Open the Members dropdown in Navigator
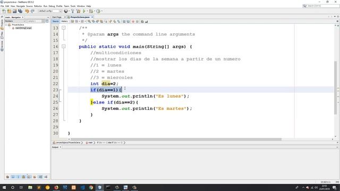 (x=15, y=21)
